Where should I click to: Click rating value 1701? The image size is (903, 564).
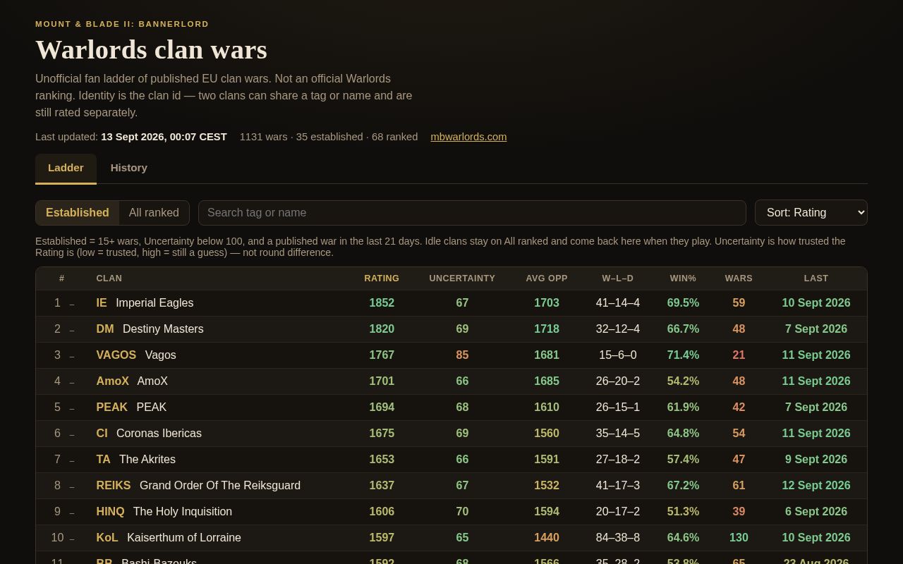tap(382, 381)
